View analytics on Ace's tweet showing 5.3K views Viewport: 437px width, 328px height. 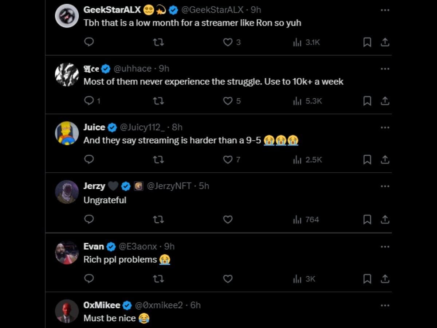pyautogui.click(x=308, y=101)
